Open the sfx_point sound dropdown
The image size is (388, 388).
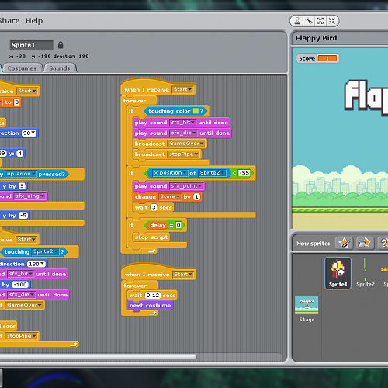coord(186,186)
